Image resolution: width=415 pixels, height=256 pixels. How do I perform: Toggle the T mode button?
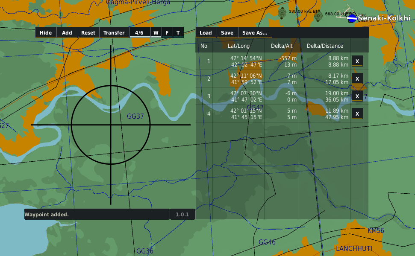tap(178, 33)
